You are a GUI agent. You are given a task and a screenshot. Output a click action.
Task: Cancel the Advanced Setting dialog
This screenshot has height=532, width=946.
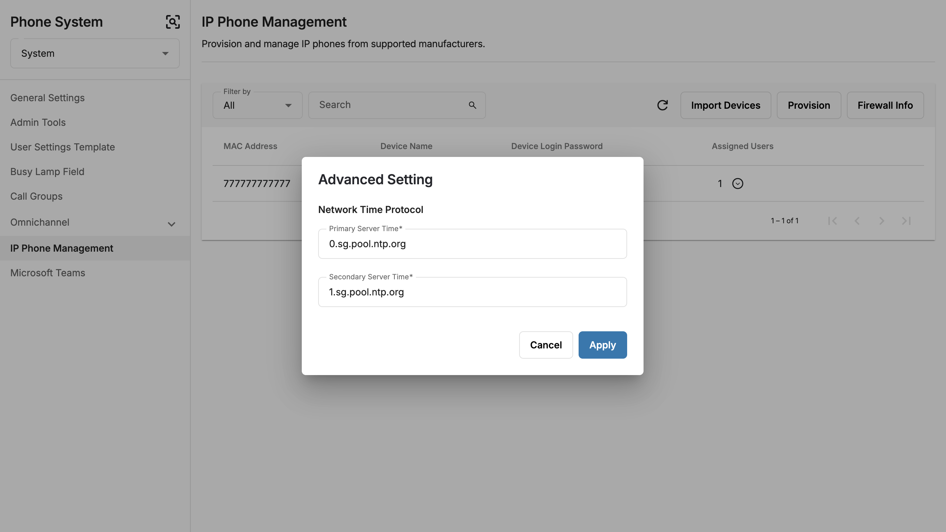pos(546,345)
